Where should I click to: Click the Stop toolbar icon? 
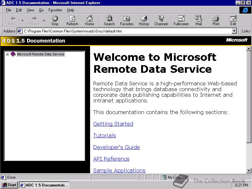point(55,19)
